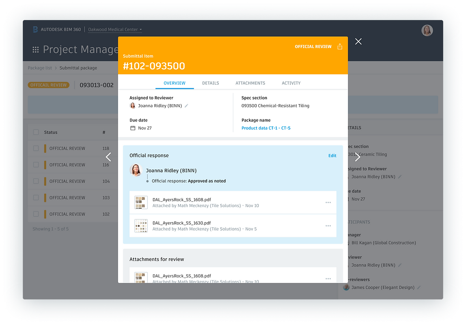Click Joanna Ridley avatar in Official response

point(136,170)
